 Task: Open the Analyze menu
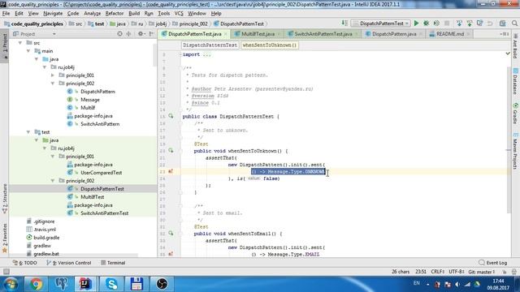click(x=92, y=14)
